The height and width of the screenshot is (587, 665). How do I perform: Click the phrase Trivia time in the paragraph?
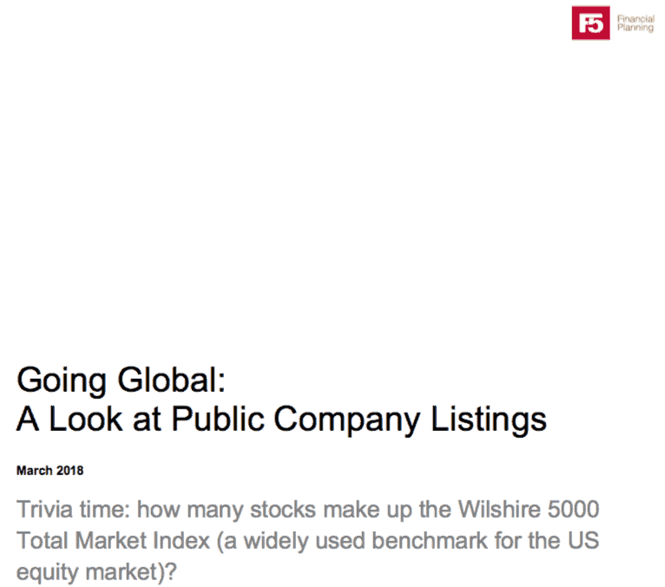(73, 509)
